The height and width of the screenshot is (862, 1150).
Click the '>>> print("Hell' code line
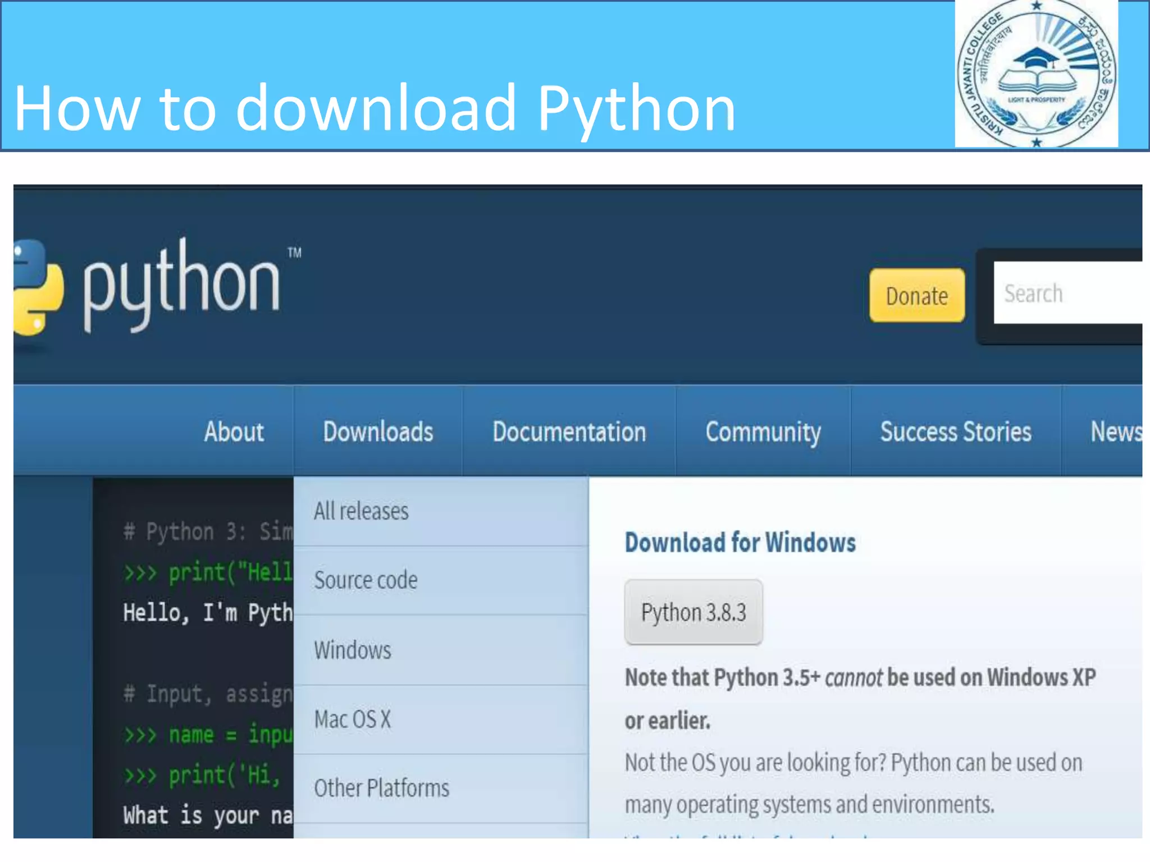[208, 572]
